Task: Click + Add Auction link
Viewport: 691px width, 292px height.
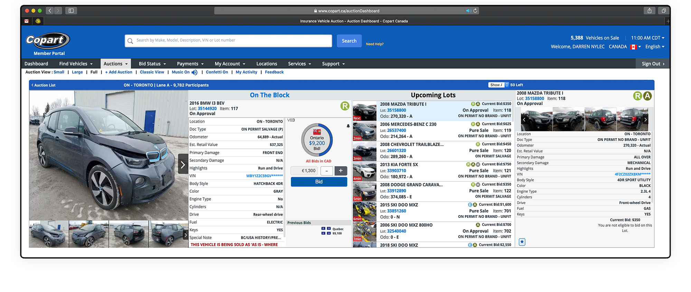Action: [119, 72]
